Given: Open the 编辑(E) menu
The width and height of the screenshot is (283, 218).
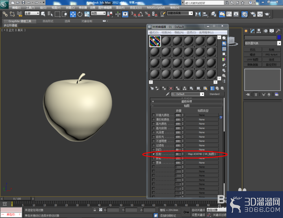Looking at the screenshot, I should click(x=16, y=8).
